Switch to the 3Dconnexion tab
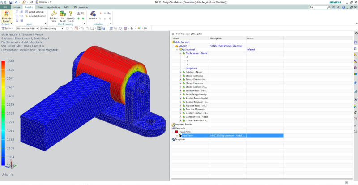Screen dimensions: 358x185 click(x=81, y=7)
